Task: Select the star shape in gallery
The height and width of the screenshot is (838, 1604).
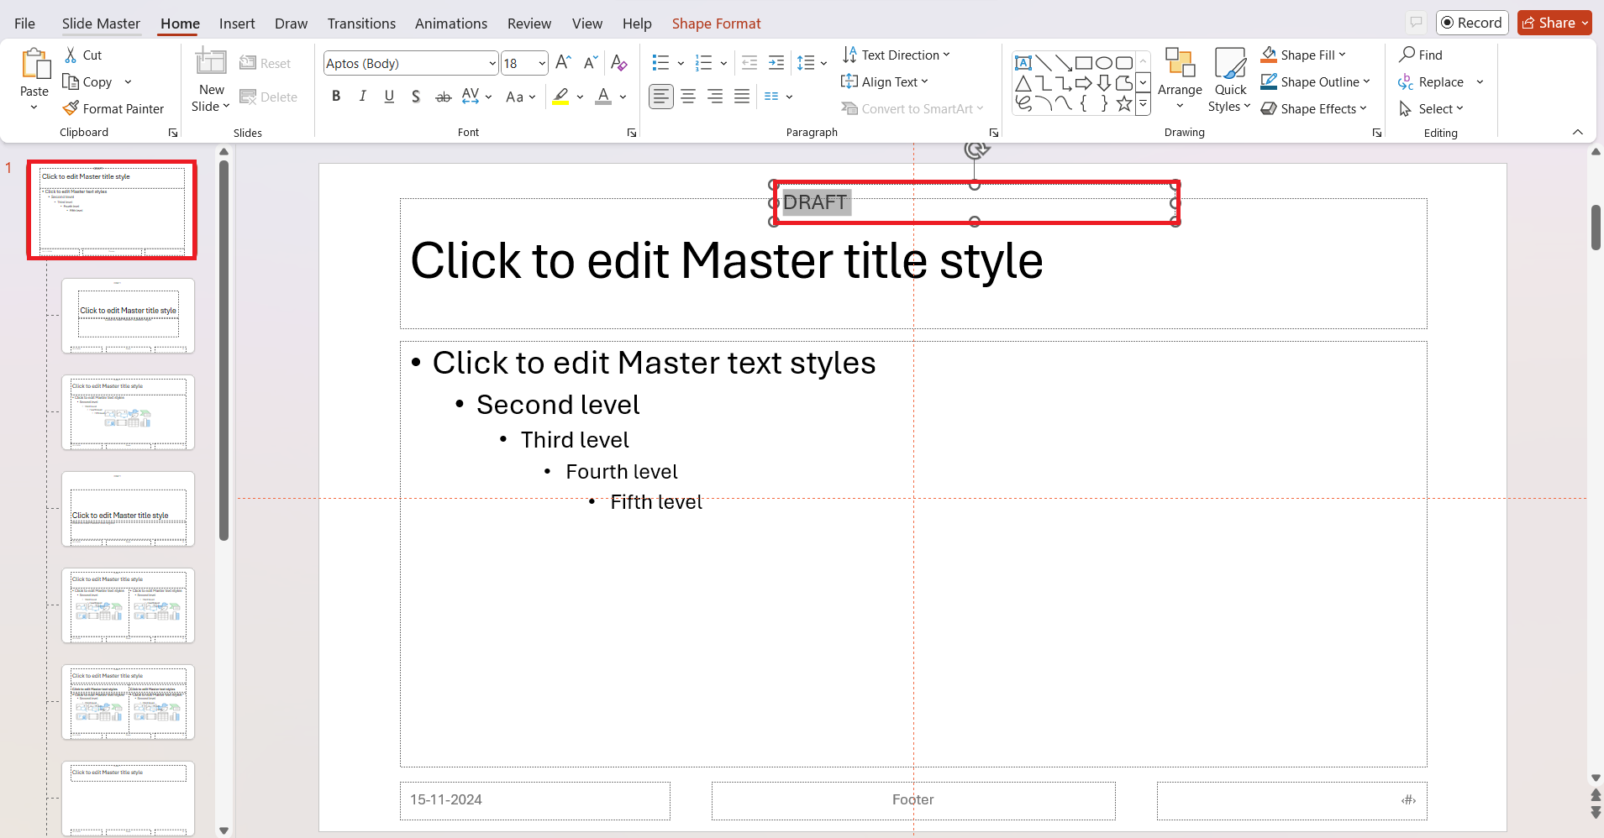Action: [x=1124, y=103]
